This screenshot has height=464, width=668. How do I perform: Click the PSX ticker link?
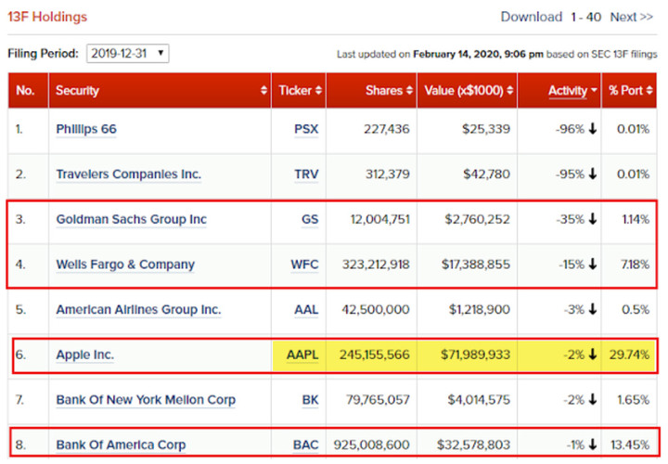(306, 129)
